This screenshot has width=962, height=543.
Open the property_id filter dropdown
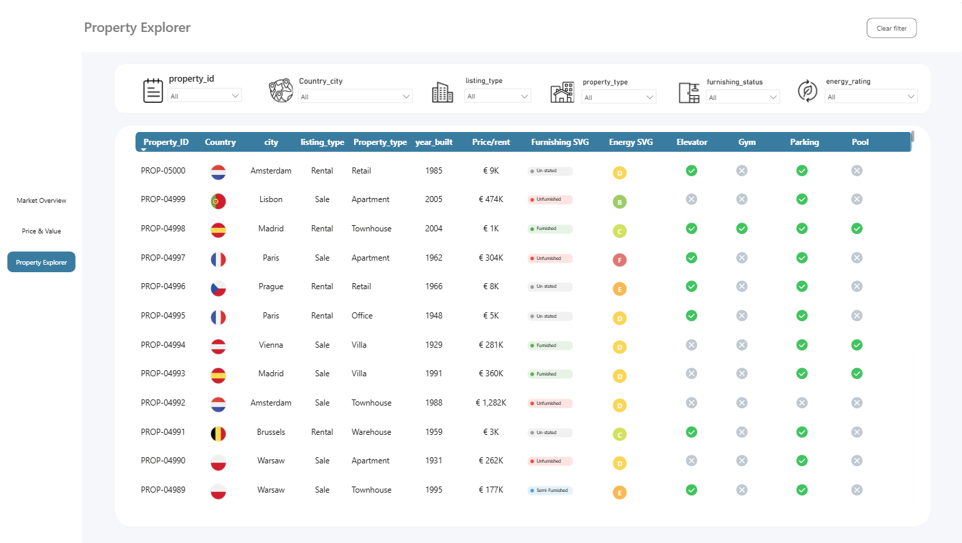pyautogui.click(x=205, y=96)
